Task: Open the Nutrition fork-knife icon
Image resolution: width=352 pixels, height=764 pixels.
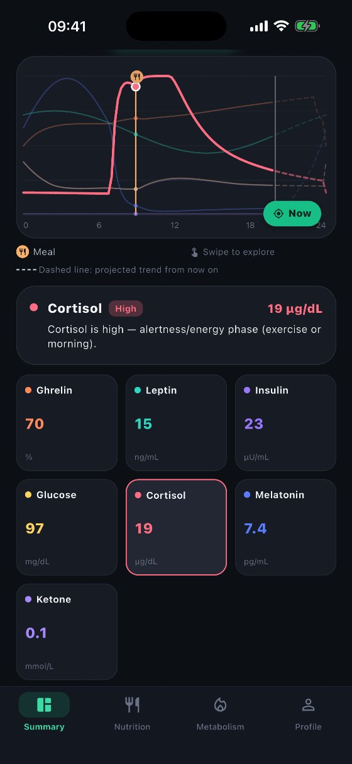Action: click(x=132, y=704)
